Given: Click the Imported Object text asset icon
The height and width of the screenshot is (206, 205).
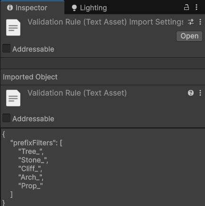Looking at the screenshot, I should pyautogui.click(x=13, y=98).
